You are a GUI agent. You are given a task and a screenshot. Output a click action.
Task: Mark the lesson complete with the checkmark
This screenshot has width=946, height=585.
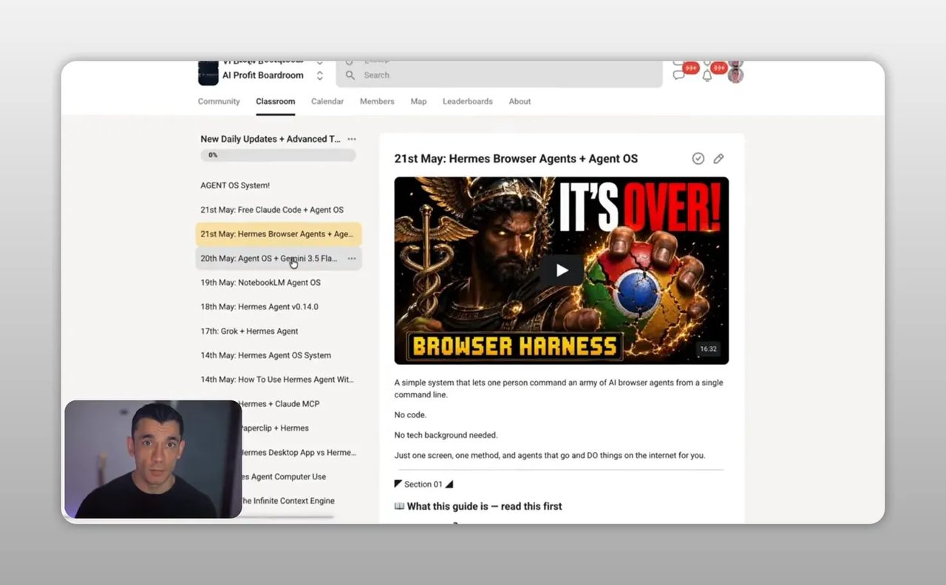pyautogui.click(x=698, y=159)
